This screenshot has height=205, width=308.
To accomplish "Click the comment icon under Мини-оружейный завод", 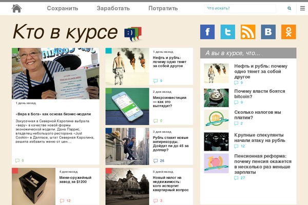I will [62, 200].
